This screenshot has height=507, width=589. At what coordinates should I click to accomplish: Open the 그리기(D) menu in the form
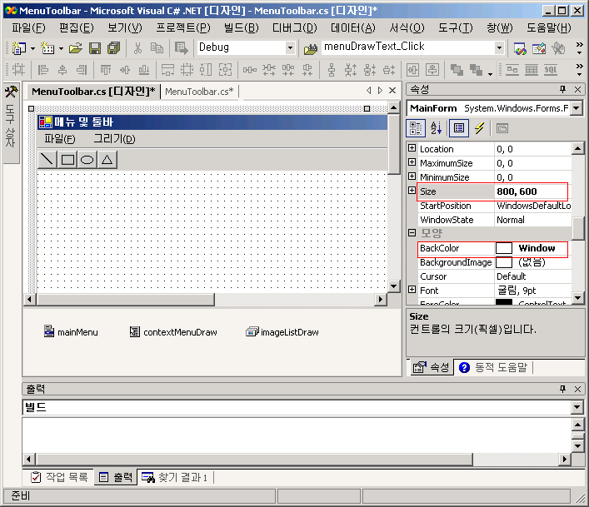[113, 139]
